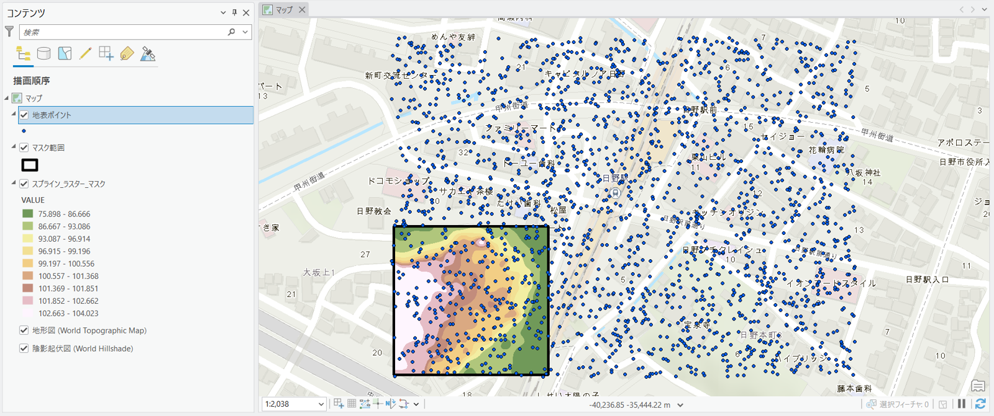994x416 pixels.
Task: Click the black マスク範囲 symbol swatch
Action: (30, 165)
